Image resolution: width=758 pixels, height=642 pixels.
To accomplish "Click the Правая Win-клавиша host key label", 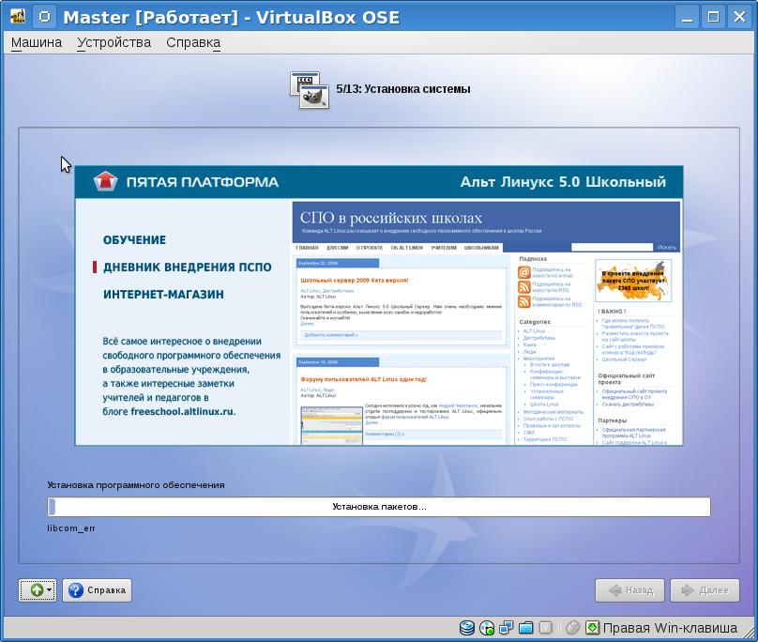I will (x=670, y=628).
